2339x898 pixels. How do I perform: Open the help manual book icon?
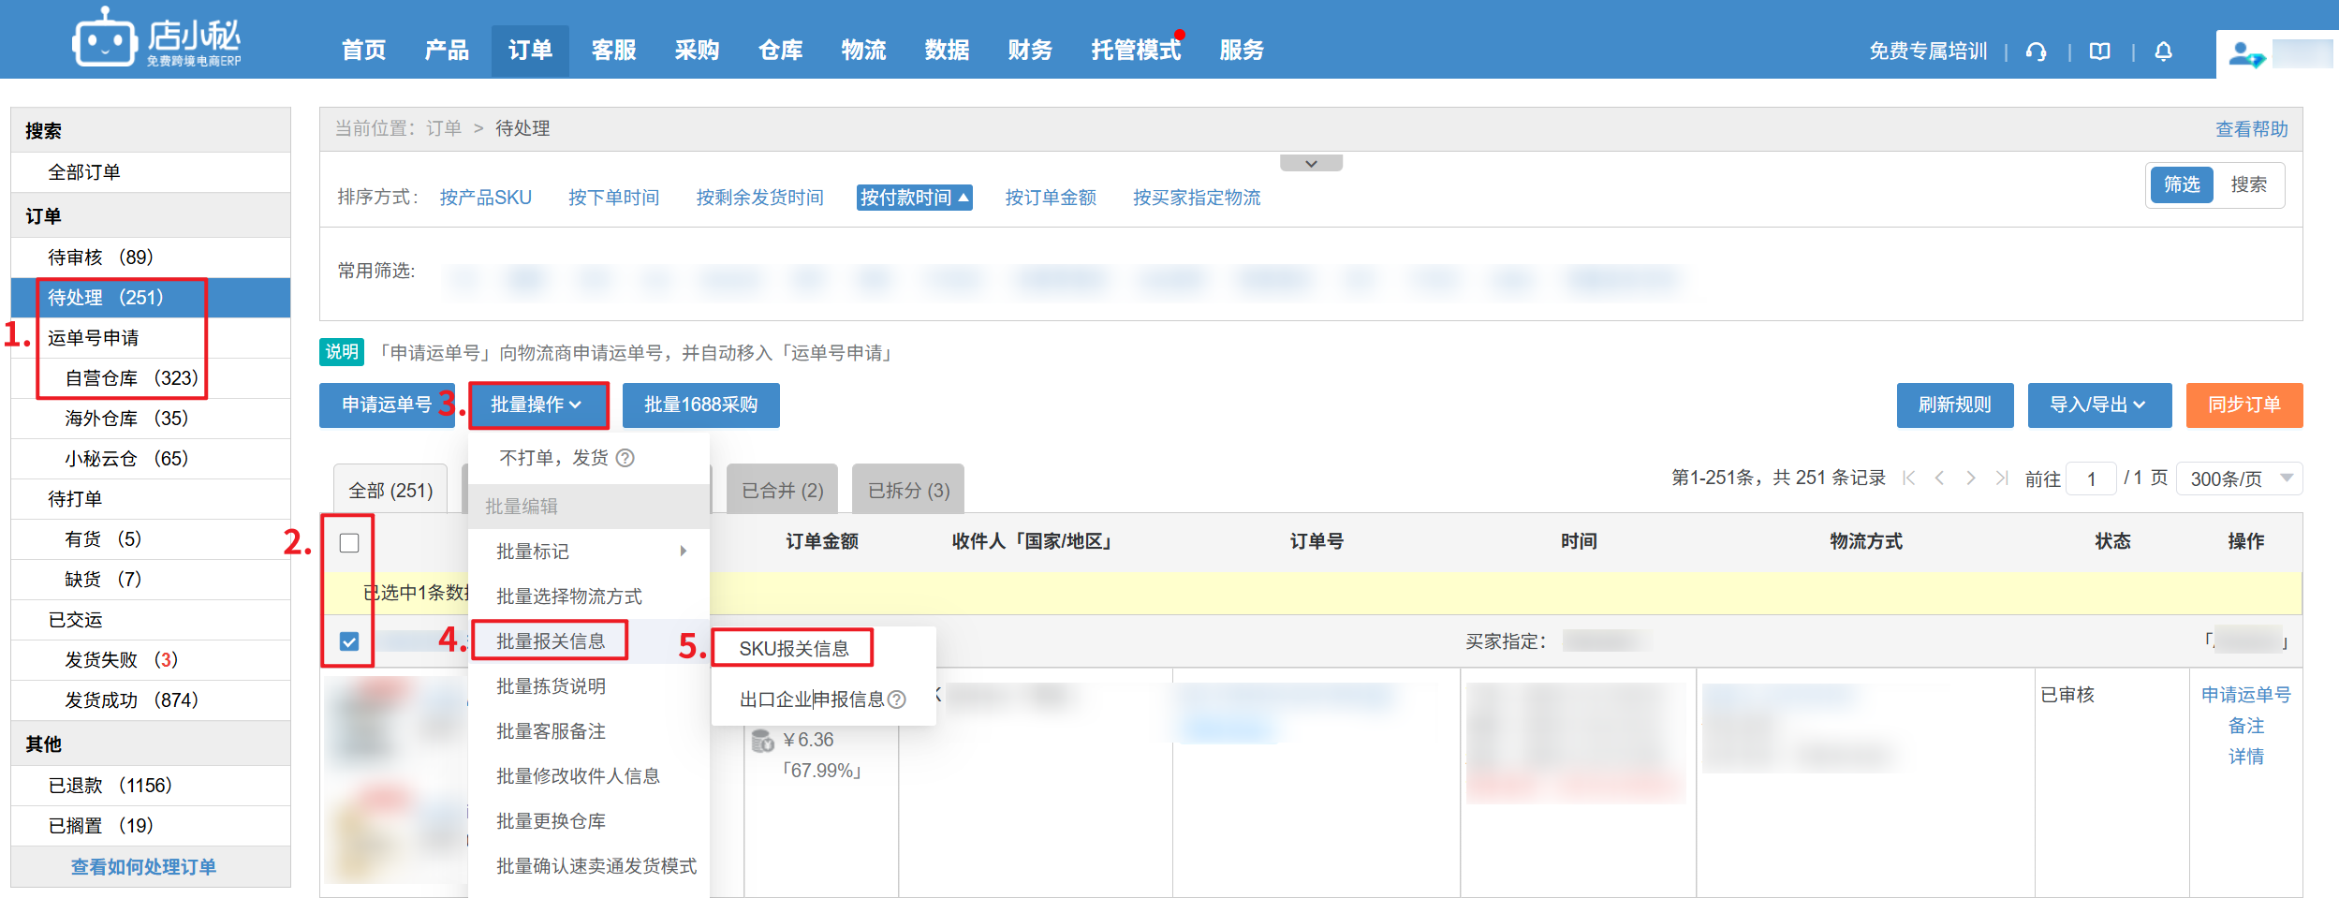pyautogui.click(x=2099, y=52)
